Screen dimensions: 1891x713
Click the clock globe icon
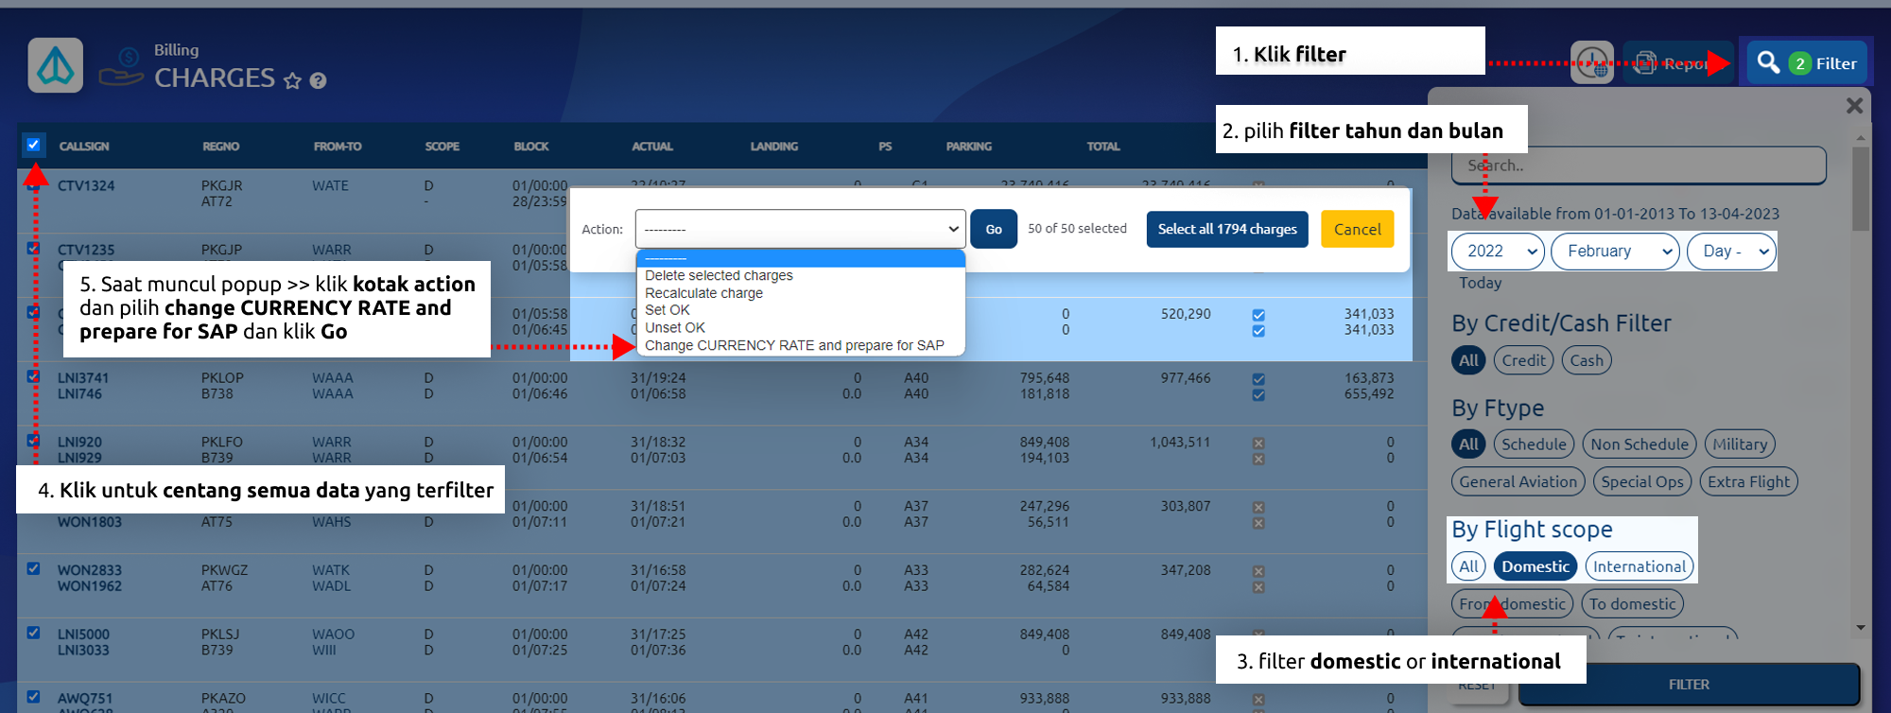1592,63
